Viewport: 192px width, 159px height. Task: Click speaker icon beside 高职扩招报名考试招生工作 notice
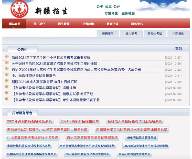tap(7, 63)
